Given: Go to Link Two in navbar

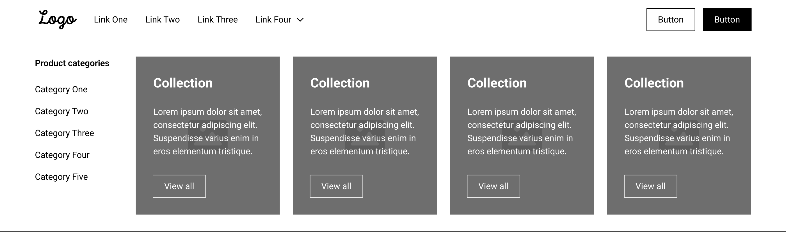Looking at the screenshot, I should [162, 20].
